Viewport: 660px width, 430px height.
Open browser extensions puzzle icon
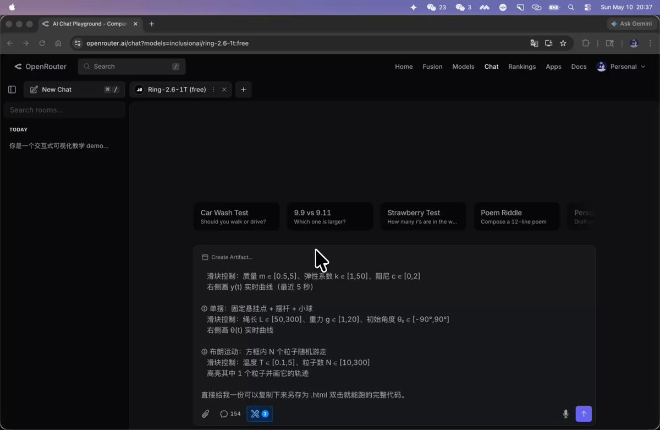point(586,43)
